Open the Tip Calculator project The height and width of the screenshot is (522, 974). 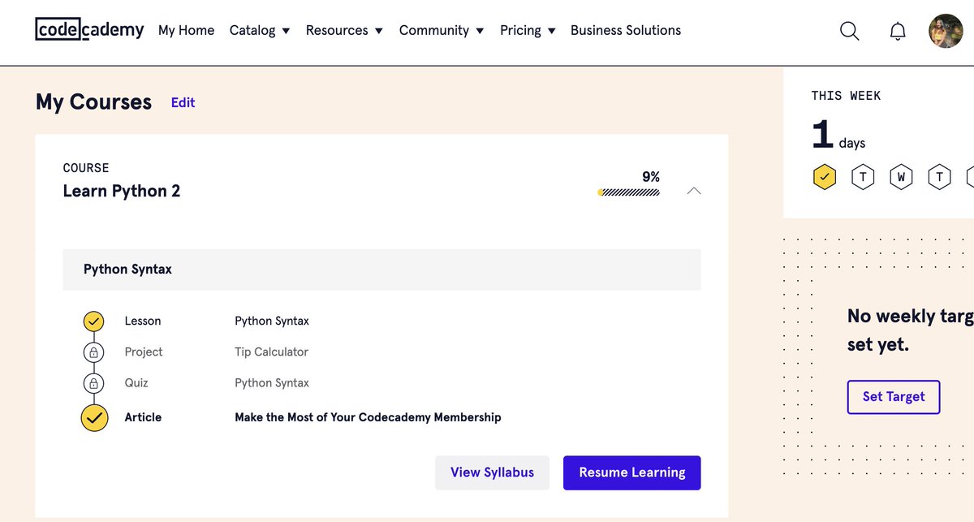tap(271, 352)
